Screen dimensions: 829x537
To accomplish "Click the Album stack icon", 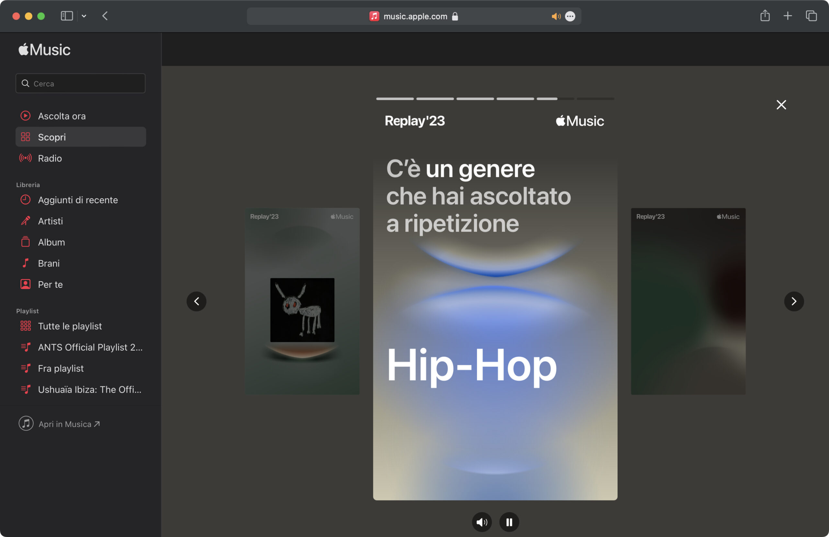I will (26, 242).
